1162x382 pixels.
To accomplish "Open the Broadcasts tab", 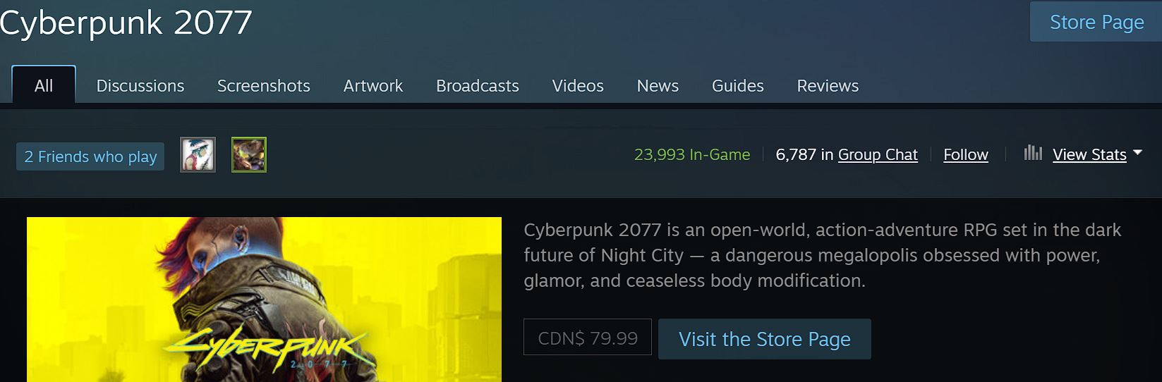I will pyautogui.click(x=478, y=86).
